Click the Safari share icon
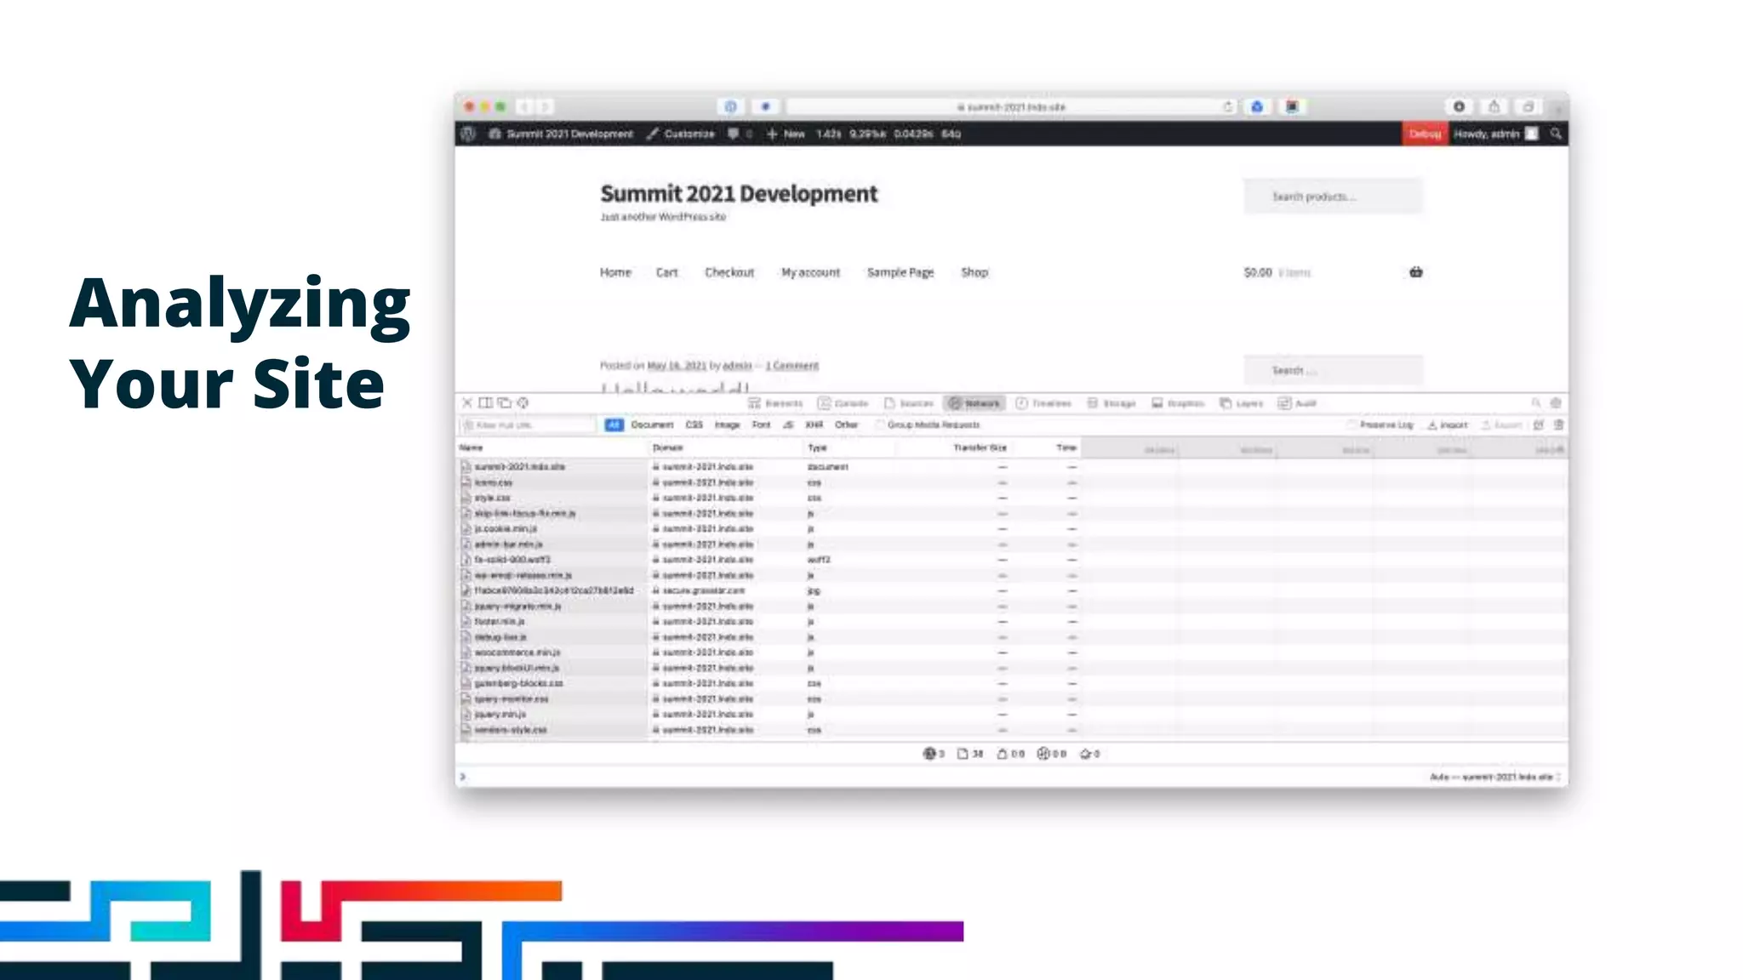Viewport: 1743px width, 980px height. 1494,106
